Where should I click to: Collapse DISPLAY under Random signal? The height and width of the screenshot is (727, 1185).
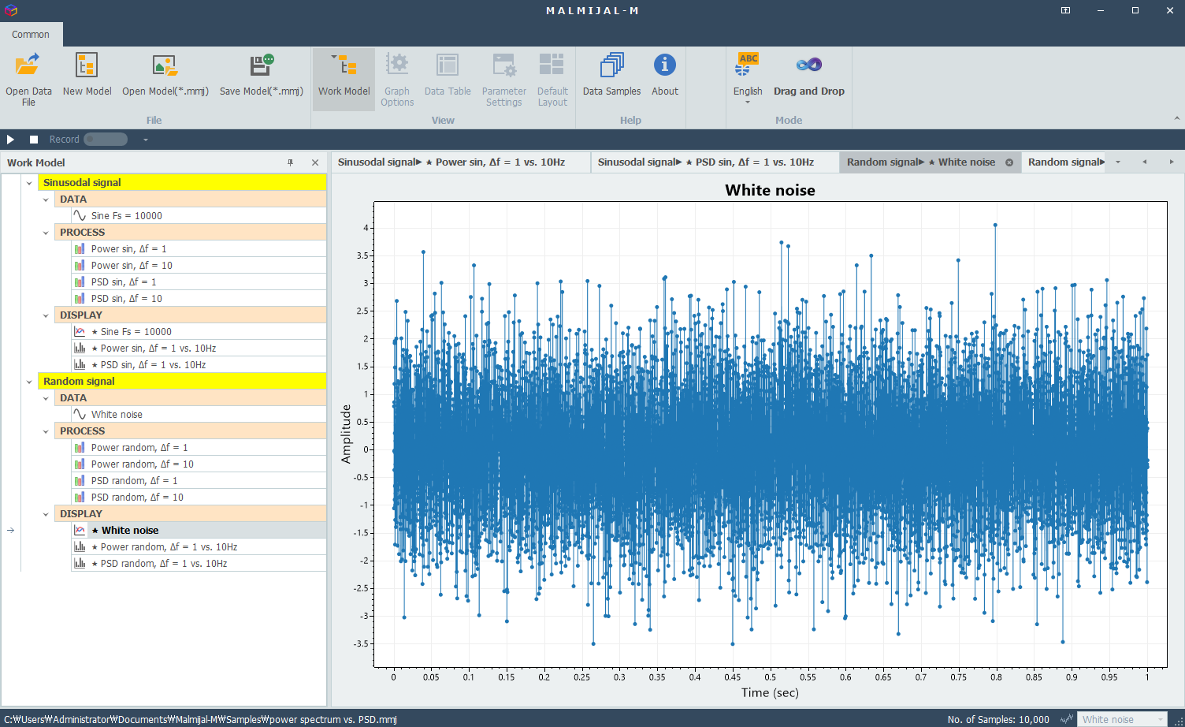[46, 514]
